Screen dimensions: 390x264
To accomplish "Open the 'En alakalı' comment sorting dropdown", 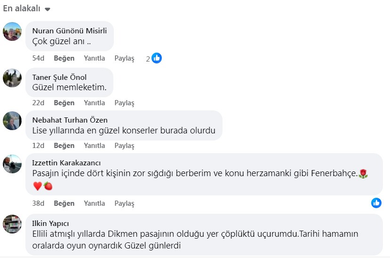I will click(26, 8).
